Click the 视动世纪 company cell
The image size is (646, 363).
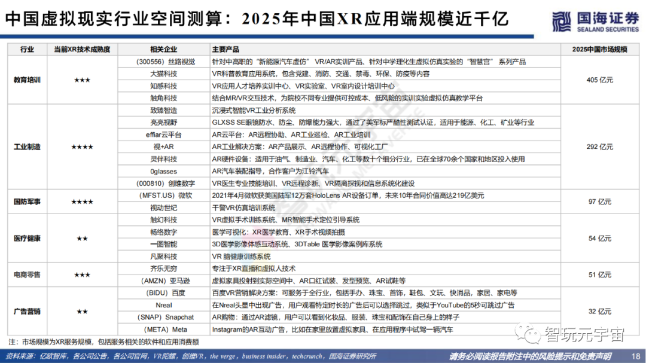(163, 208)
